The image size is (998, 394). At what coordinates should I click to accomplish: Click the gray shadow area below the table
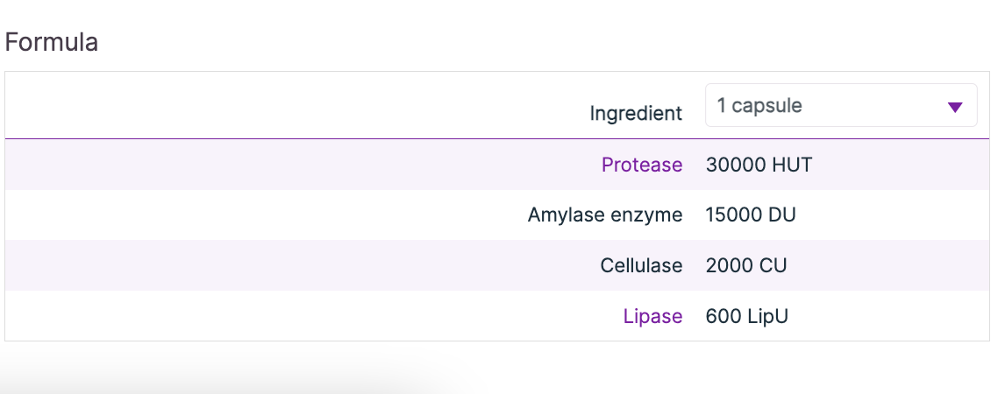[x=219, y=372]
